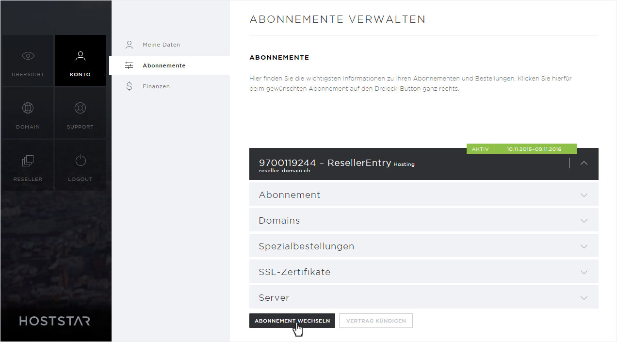Open the Reseller stacked-squares icon tile
Image resolution: width=617 pixels, height=342 pixels.
pyautogui.click(x=28, y=165)
